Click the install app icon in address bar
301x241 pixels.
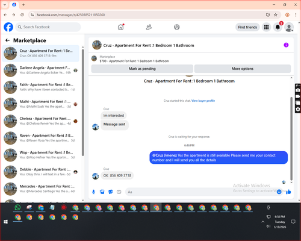[268, 14]
